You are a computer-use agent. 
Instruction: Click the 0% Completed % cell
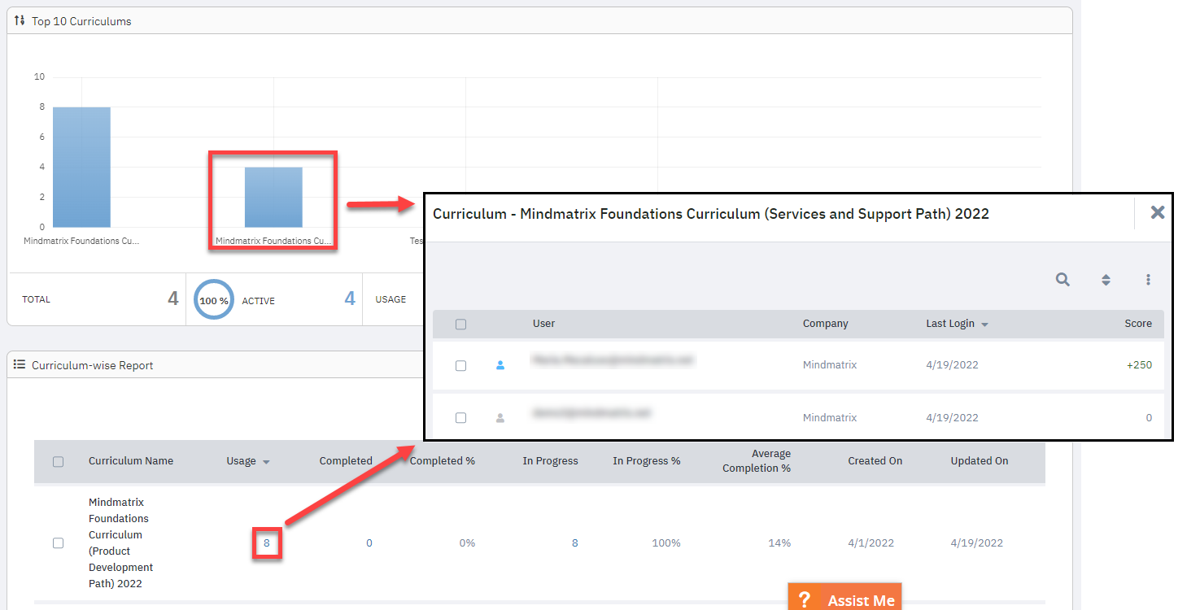467,543
